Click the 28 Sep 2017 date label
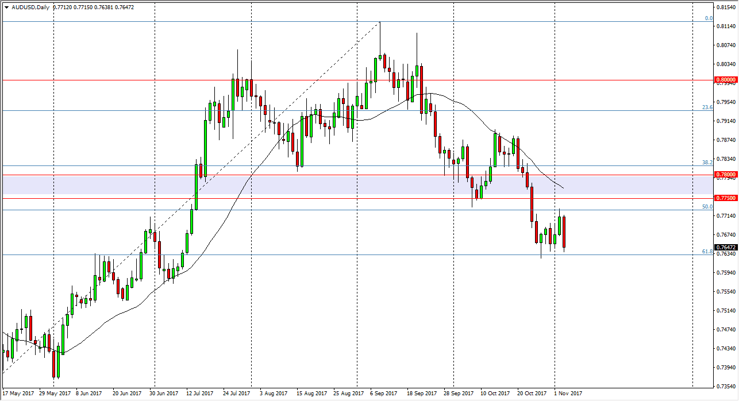 point(457,394)
